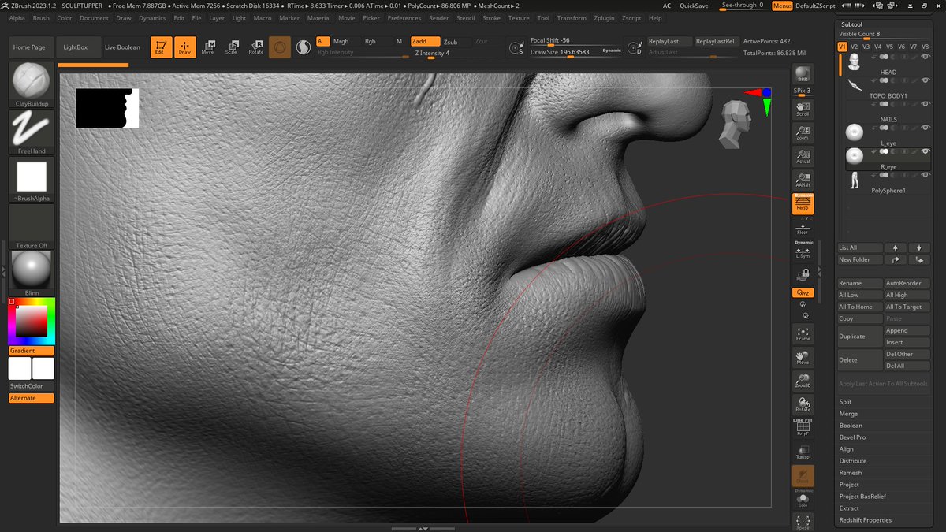This screenshot has height=532, width=946.
Task: Click the BPR render icon
Action: [x=803, y=74]
